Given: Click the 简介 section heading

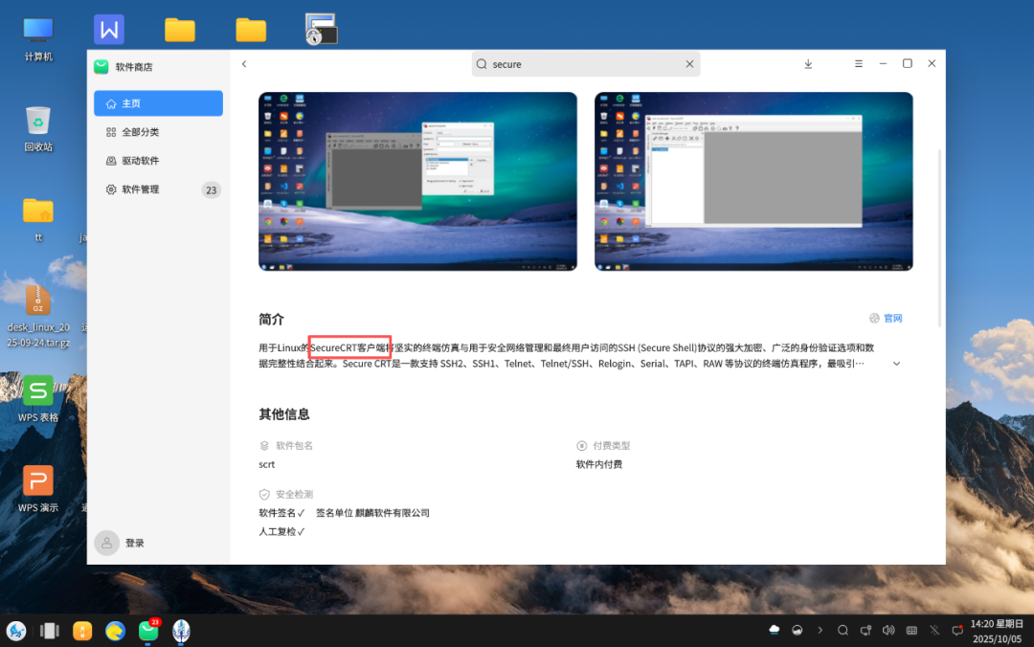Looking at the screenshot, I should click(x=271, y=320).
